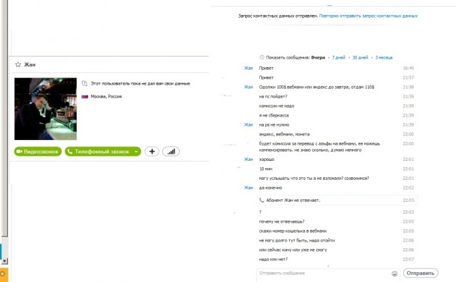Show messages from Вчера
This screenshot has width=456, height=282.
tap(319, 57)
